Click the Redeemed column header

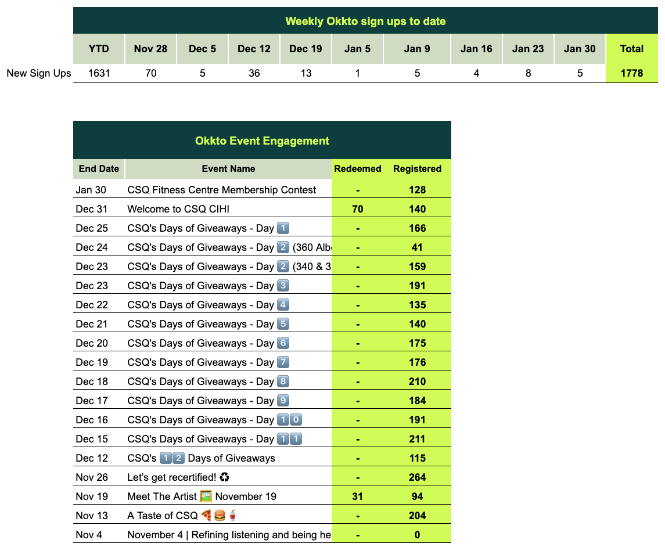click(358, 169)
